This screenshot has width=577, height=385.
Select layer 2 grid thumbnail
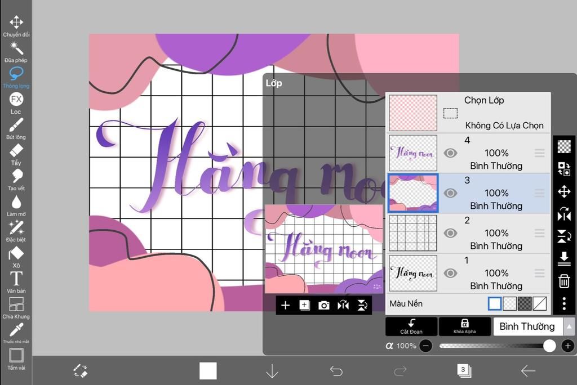tap(413, 233)
